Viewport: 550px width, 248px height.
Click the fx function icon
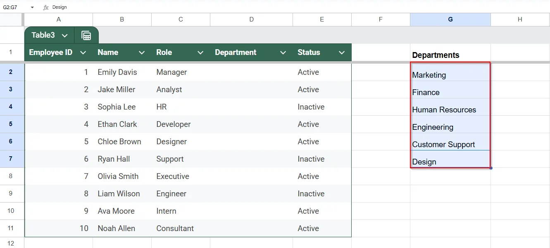(46, 7)
